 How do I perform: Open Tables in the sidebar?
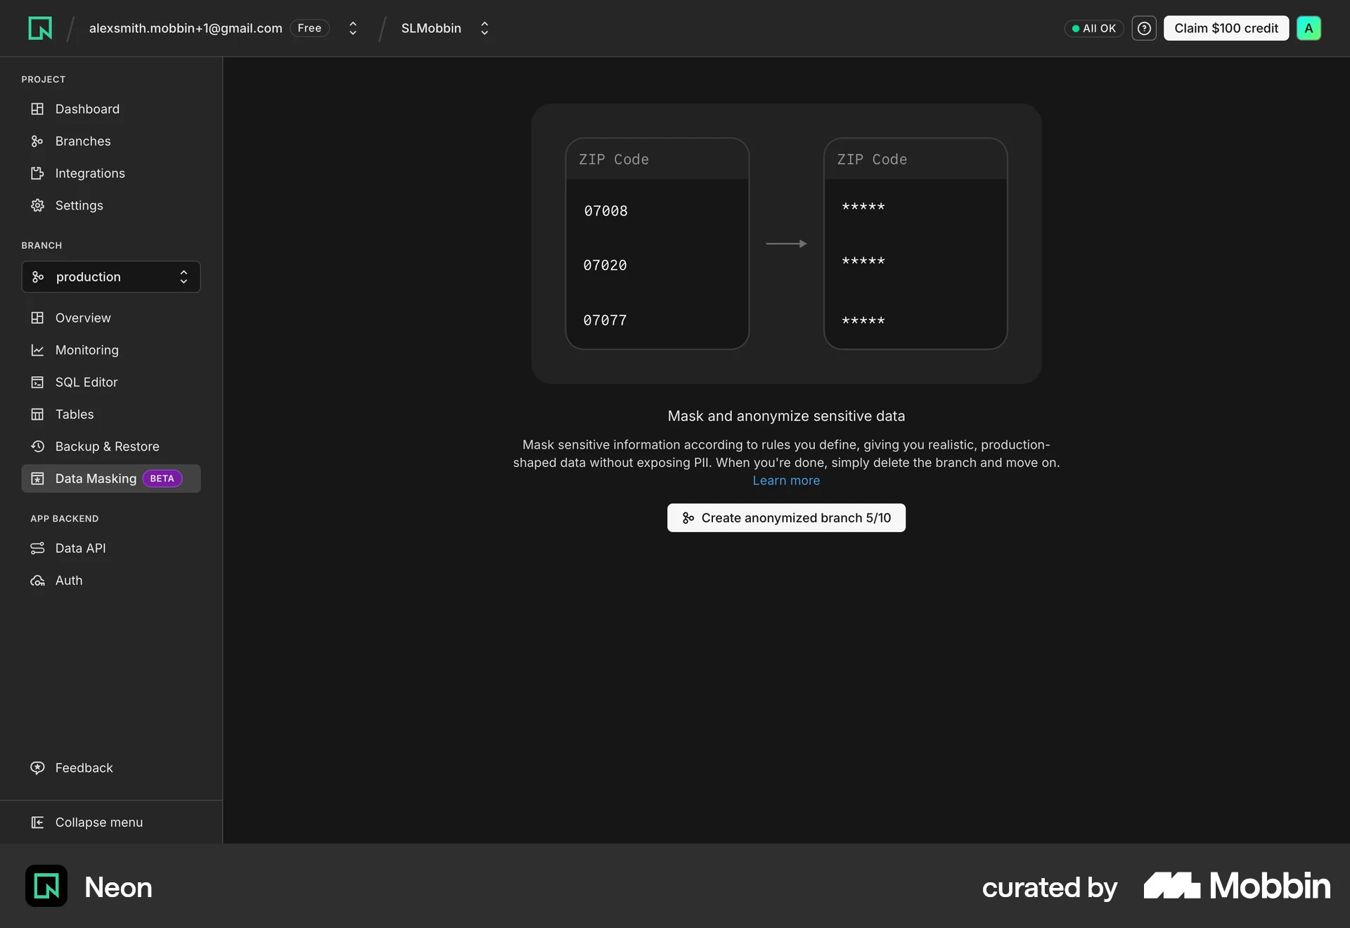click(111, 414)
